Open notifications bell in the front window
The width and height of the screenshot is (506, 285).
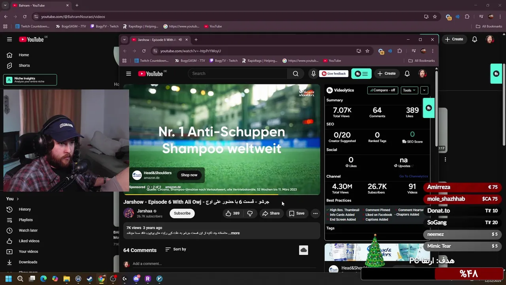click(x=407, y=74)
